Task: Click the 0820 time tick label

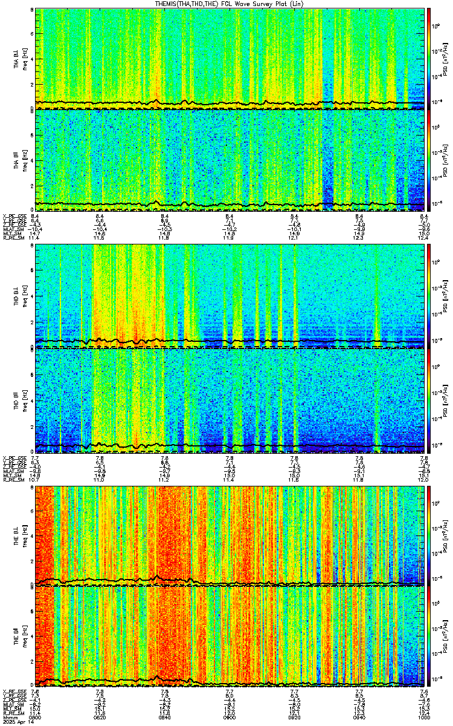Action: click(x=100, y=718)
